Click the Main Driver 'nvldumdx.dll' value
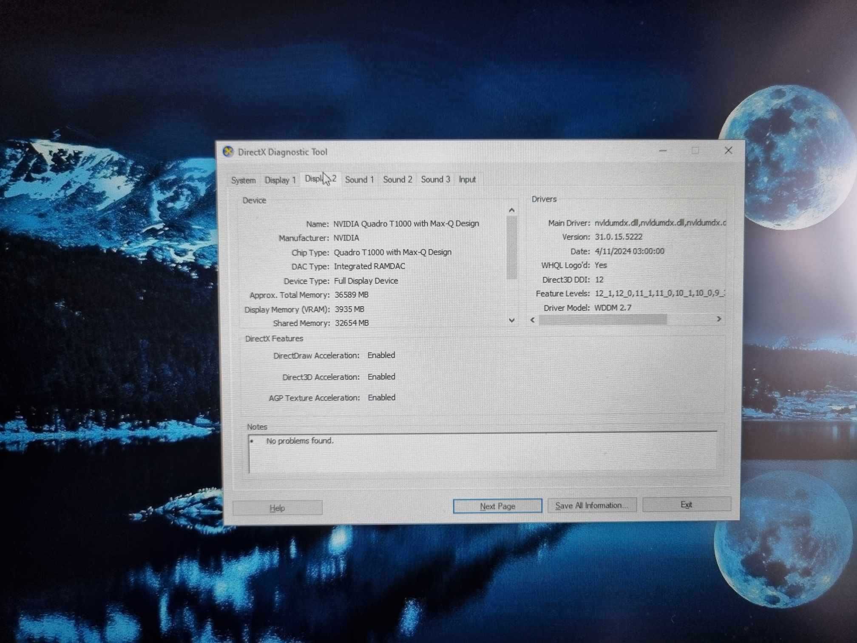The width and height of the screenshot is (857, 643). coord(660,222)
